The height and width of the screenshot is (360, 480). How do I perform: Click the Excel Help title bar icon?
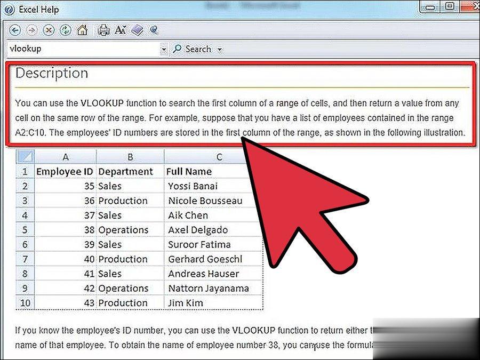9,10
